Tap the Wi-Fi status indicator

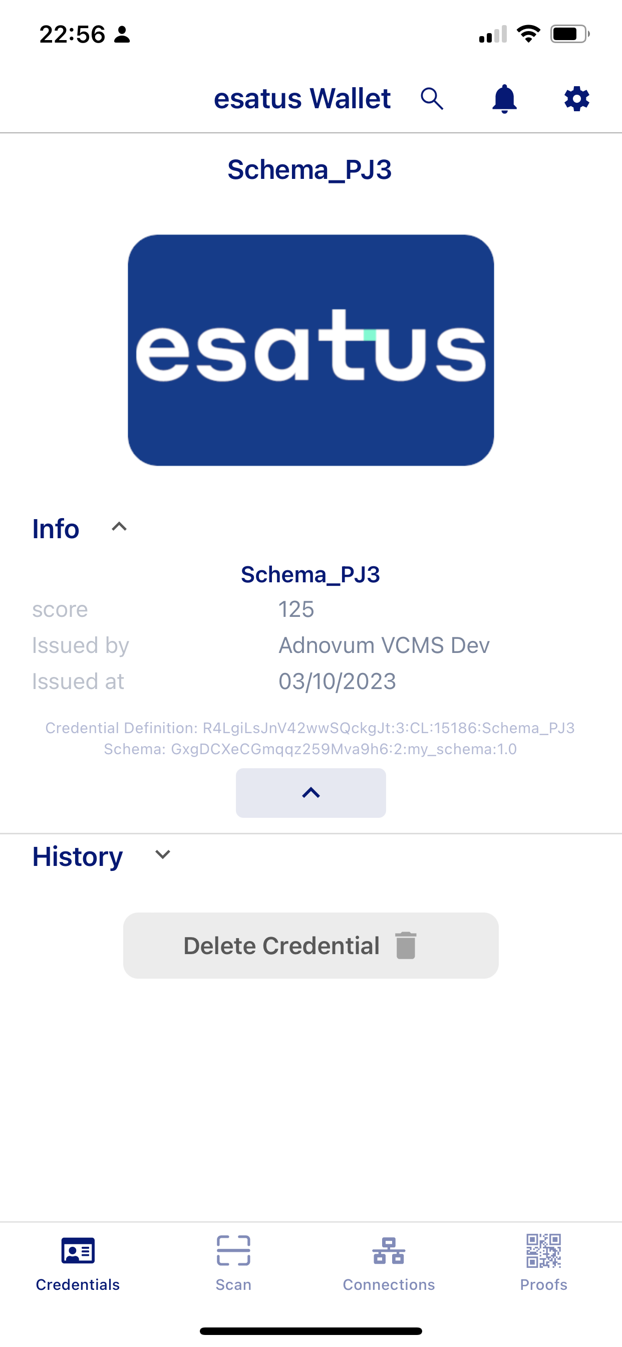(528, 34)
